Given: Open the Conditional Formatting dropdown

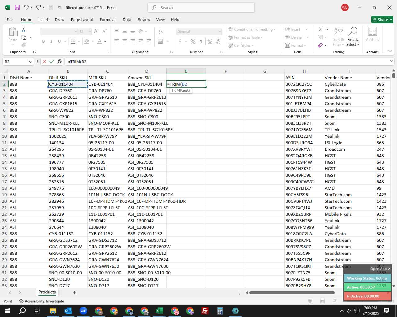Looking at the screenshot, I should (252, 29).
